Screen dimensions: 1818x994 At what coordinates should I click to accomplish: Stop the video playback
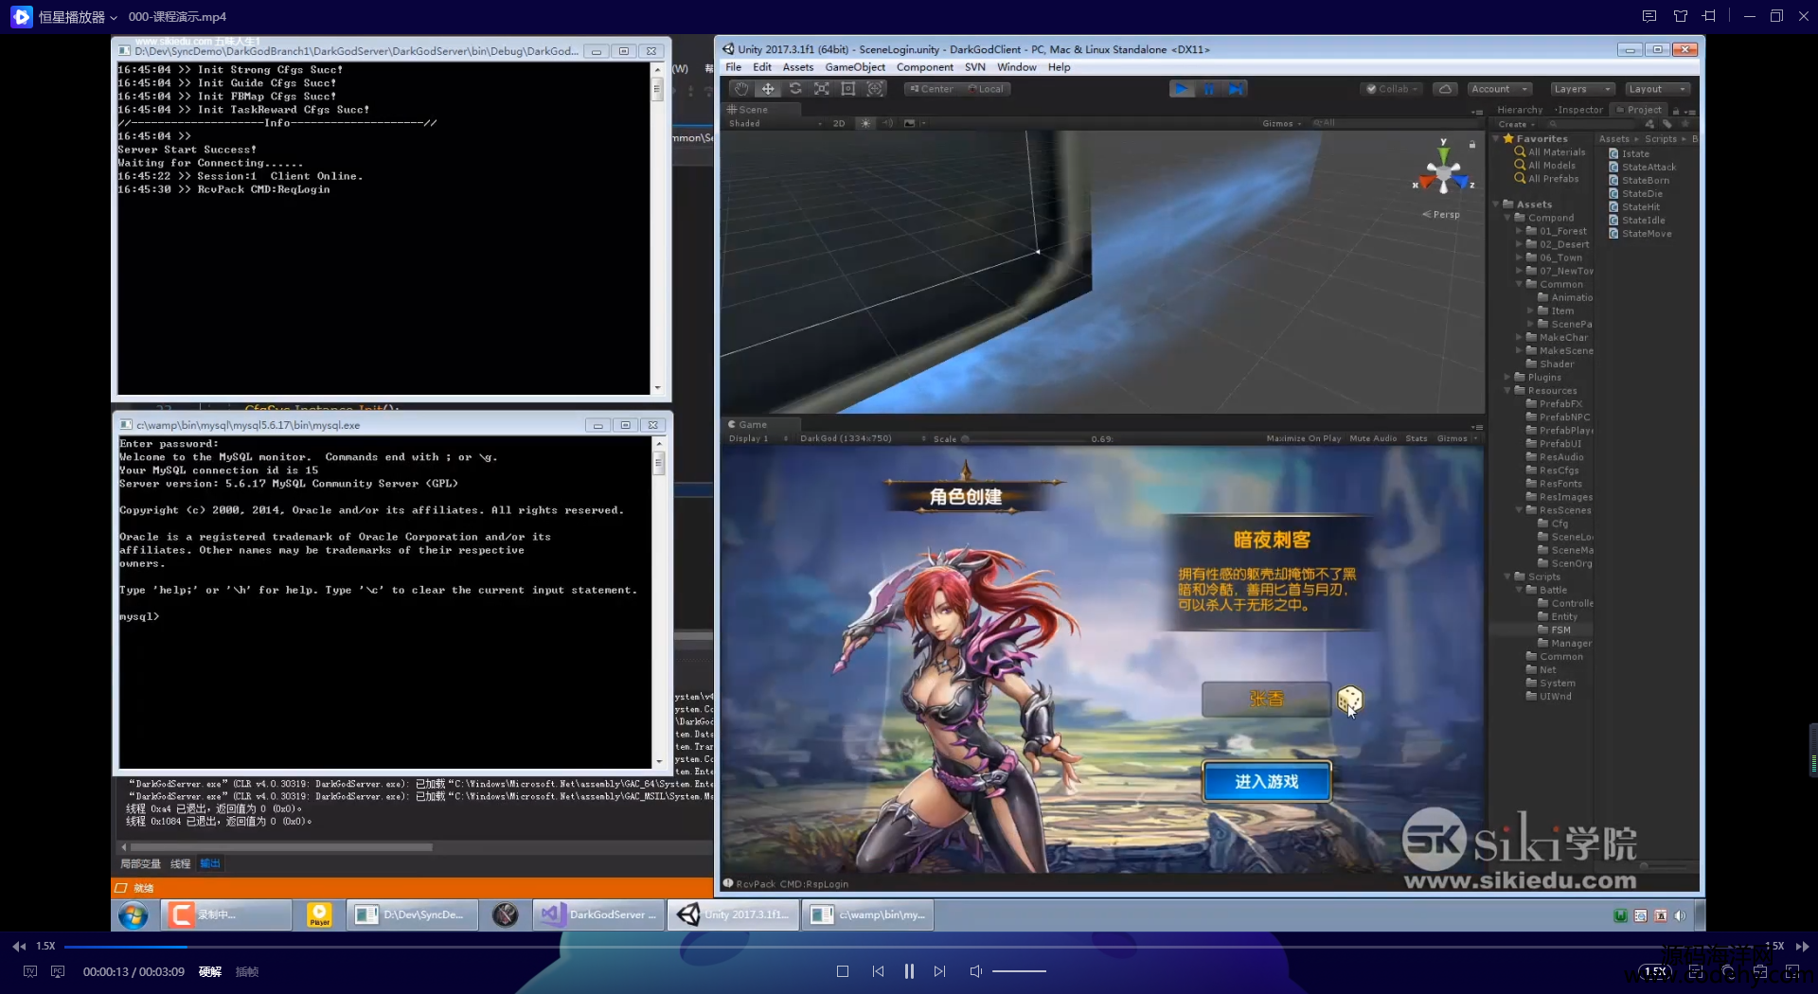point(842,971)
